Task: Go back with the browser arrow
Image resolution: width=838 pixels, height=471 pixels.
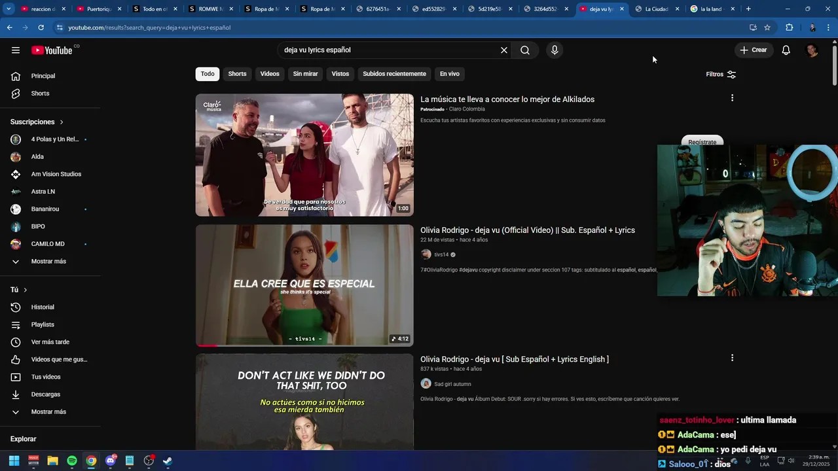Action: (9, 27)
